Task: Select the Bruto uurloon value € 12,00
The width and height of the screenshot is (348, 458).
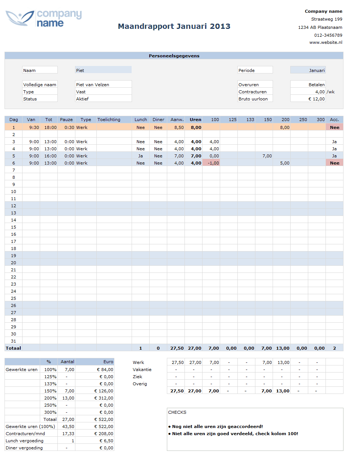Action: 308,99
